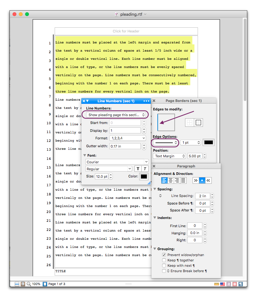
Task: Click the page view icon beside Page 1 of 3
Action: click(45, 284)
